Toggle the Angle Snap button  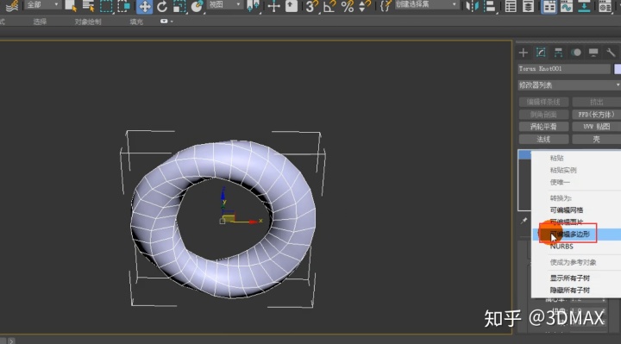point(329,6)
